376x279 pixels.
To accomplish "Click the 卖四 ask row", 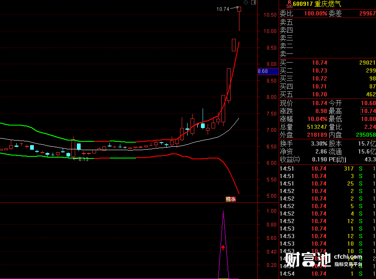I will (x=328, y=30).
